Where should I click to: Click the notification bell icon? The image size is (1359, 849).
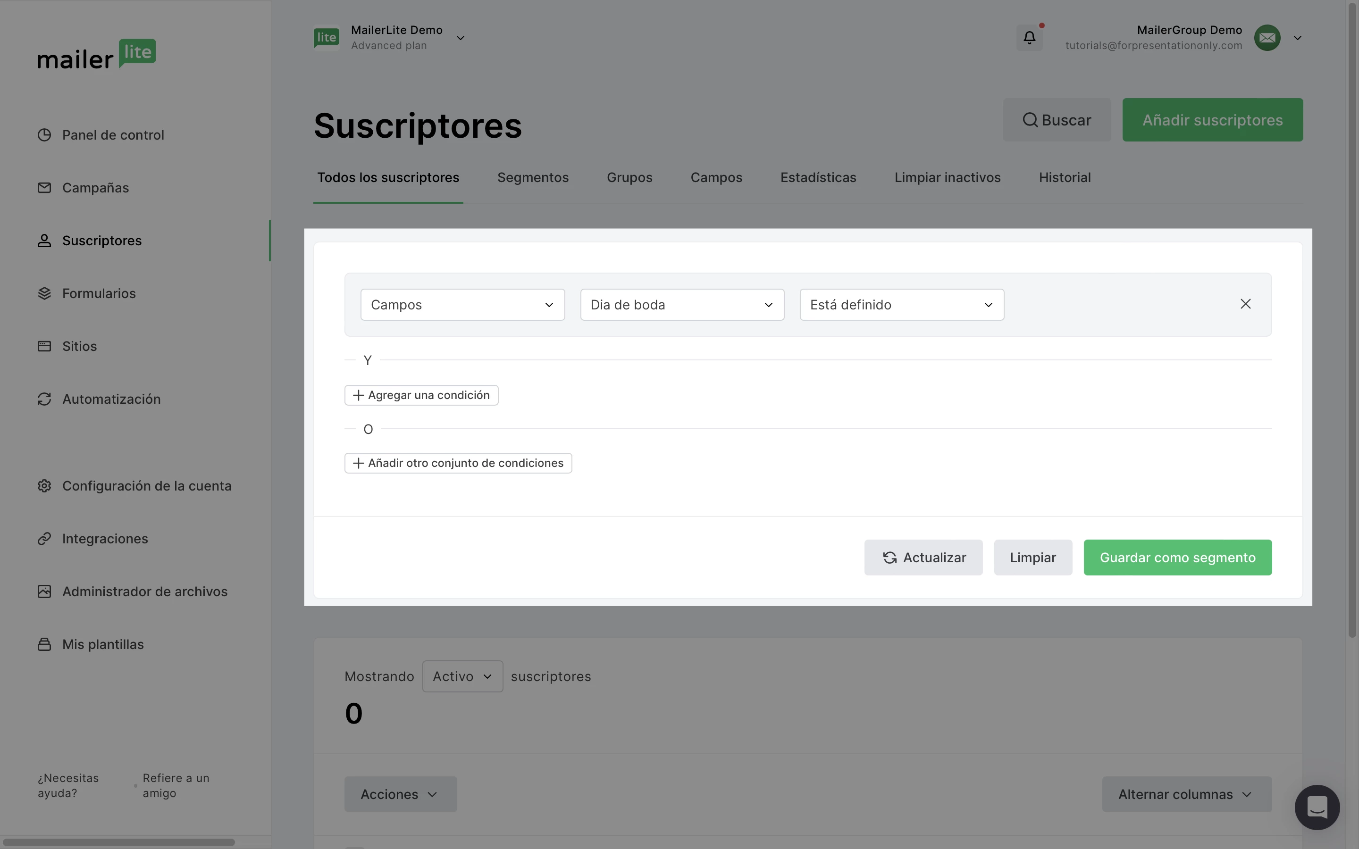(x=1029, y=38)
